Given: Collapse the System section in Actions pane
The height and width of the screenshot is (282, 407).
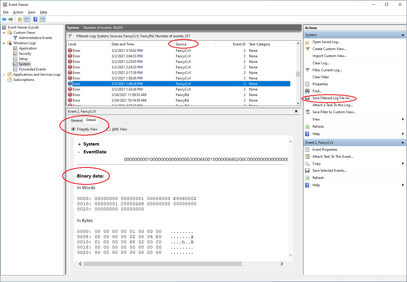Looking at the screenshot, I should [x=403, y=35].
